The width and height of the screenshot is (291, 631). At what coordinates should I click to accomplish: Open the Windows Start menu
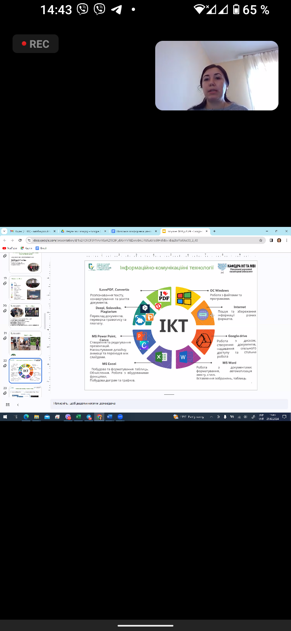pyautogui.click(x=5, y=417)
